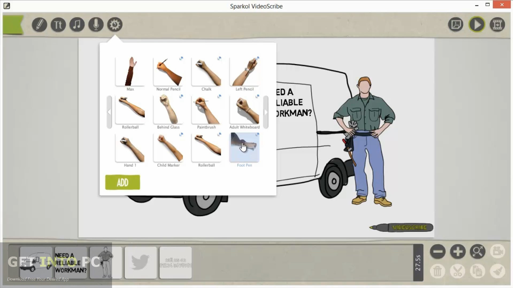
Task: Click the Normal Pencil download badge
Action: (x=181, y=58)
